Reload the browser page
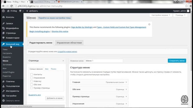The image size is (193, 108). [11, 6]
